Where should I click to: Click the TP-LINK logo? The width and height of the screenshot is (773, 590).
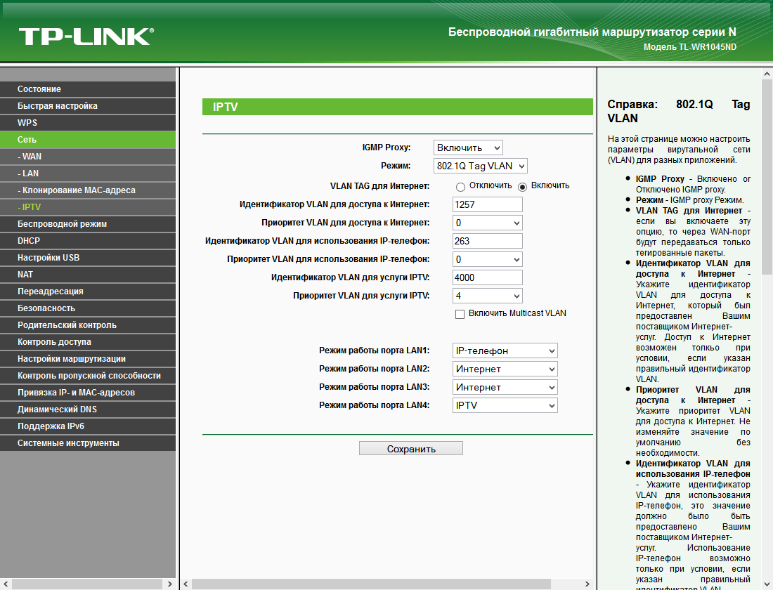[86, 37]
